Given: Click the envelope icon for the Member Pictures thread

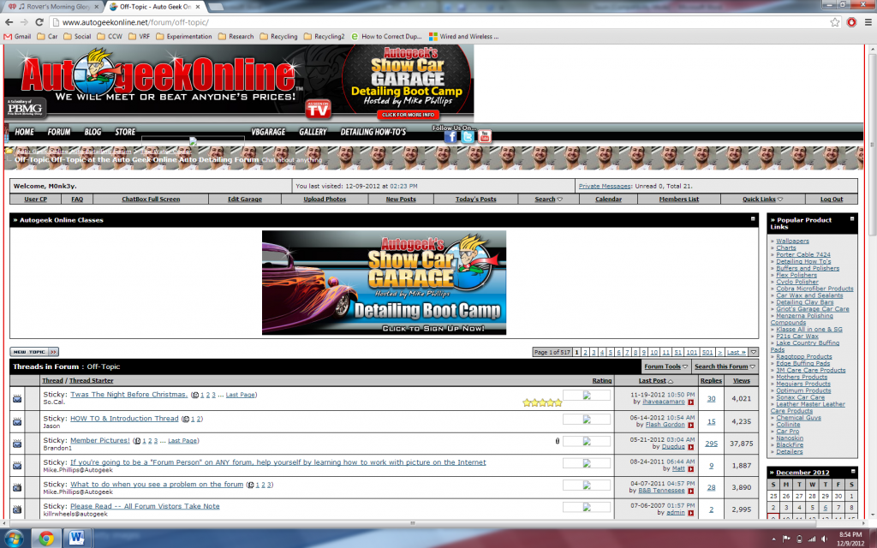Looking at the screenshot, I should [x=17, y=444].
